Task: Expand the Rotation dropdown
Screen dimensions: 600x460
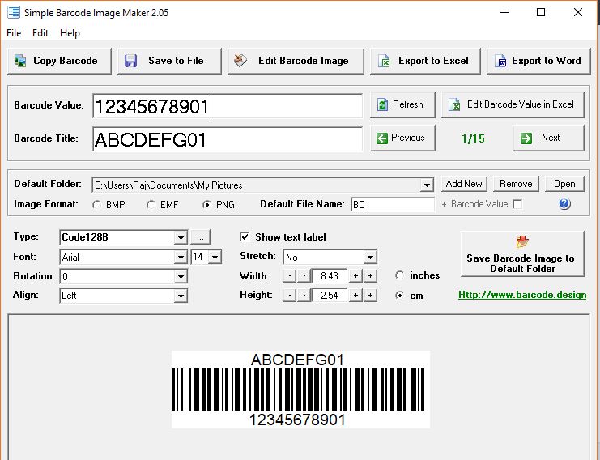Action: [181, 276]
